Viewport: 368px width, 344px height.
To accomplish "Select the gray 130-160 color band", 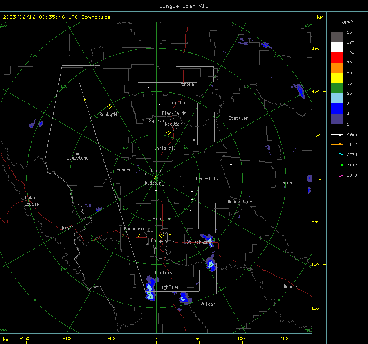I will [x=337, y=37].
